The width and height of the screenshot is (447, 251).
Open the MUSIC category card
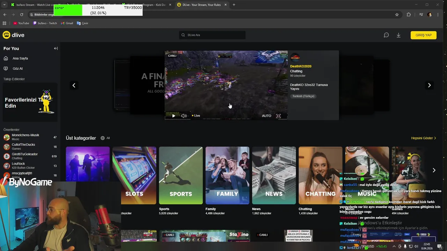click(x=367, y=175)
